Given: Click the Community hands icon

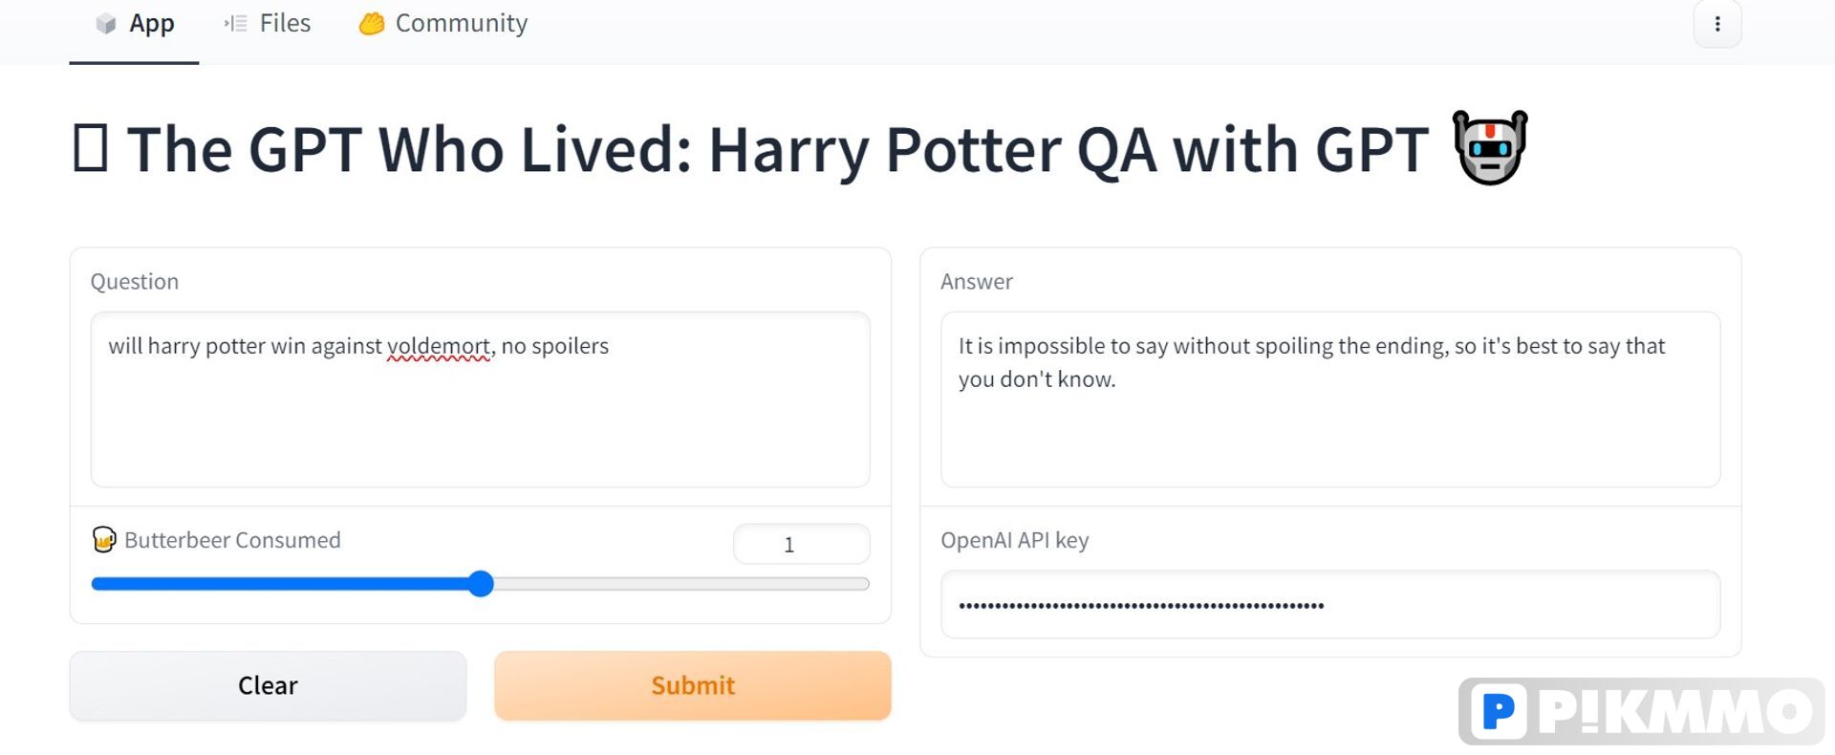Looking at the screenshot, I should coord(372,24).
